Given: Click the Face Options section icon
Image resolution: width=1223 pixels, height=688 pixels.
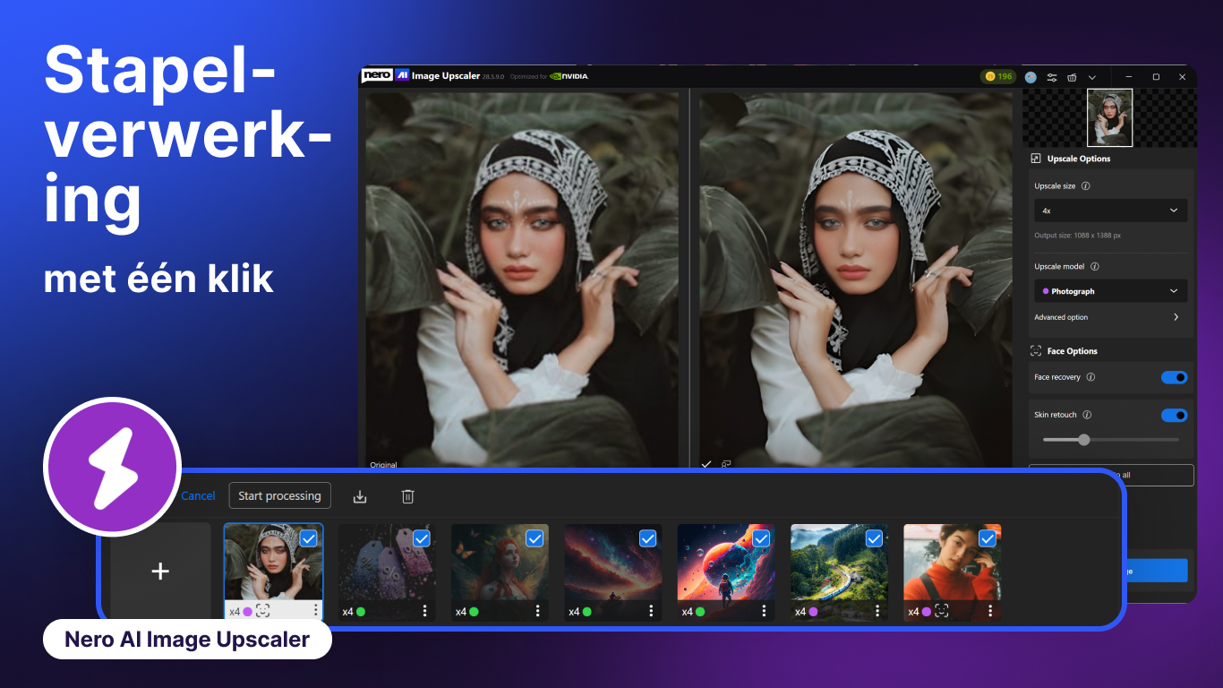Looking at the screenshot, I should coord(1036,351).
